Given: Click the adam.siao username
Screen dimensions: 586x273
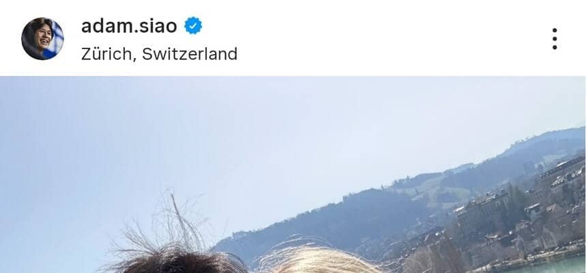Looking at the screenshot, I should click(129, 26).
